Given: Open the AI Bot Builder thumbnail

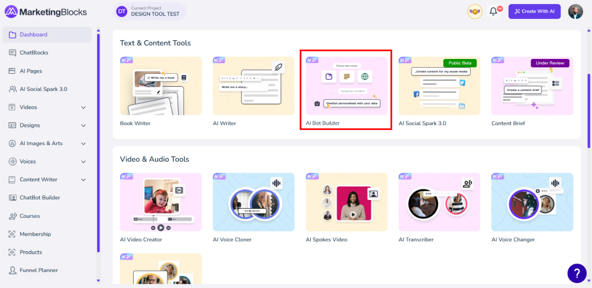Looking at the screenshot, I should click(x=346, y=86).
